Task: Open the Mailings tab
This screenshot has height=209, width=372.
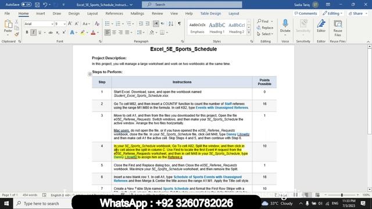Action: [137, 13]
